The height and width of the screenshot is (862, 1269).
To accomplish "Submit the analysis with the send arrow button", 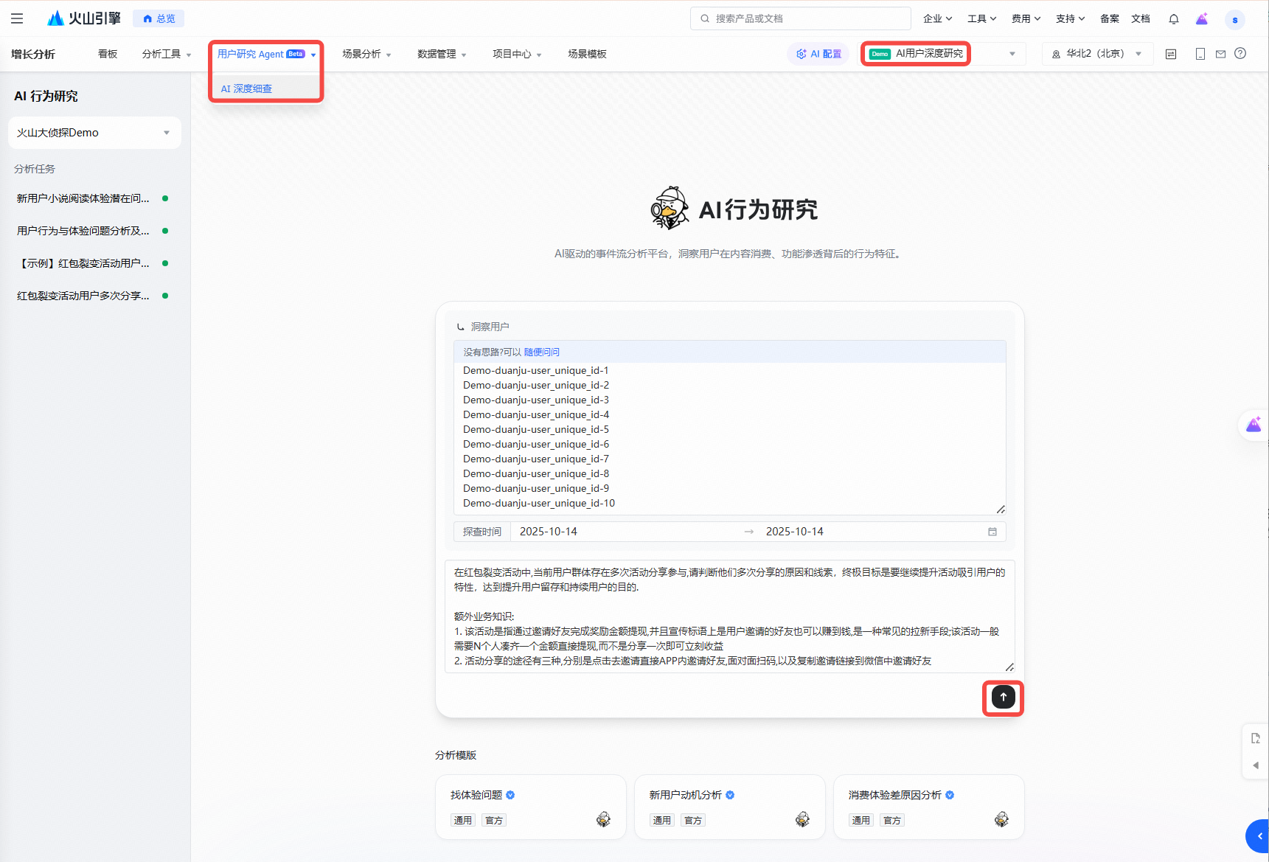I will (x=1003, y=697).
